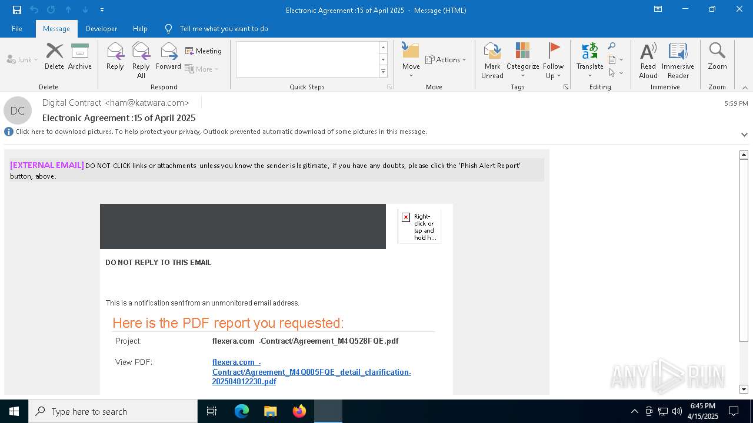Click the Undo arrow in quick access toolbar
This screenshot has height=423, width=753.
(x=34, y=10)
